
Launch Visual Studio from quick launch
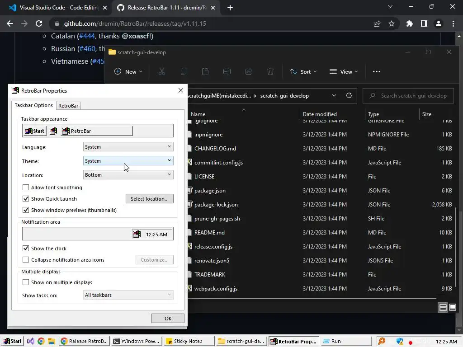pos(30,341)
